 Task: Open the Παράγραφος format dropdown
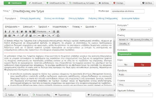44,31
